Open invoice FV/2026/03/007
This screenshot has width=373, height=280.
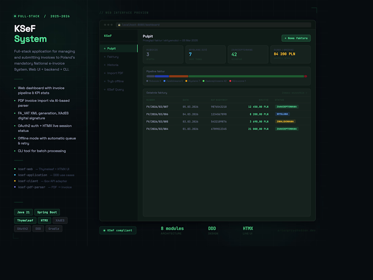(157, 107)
